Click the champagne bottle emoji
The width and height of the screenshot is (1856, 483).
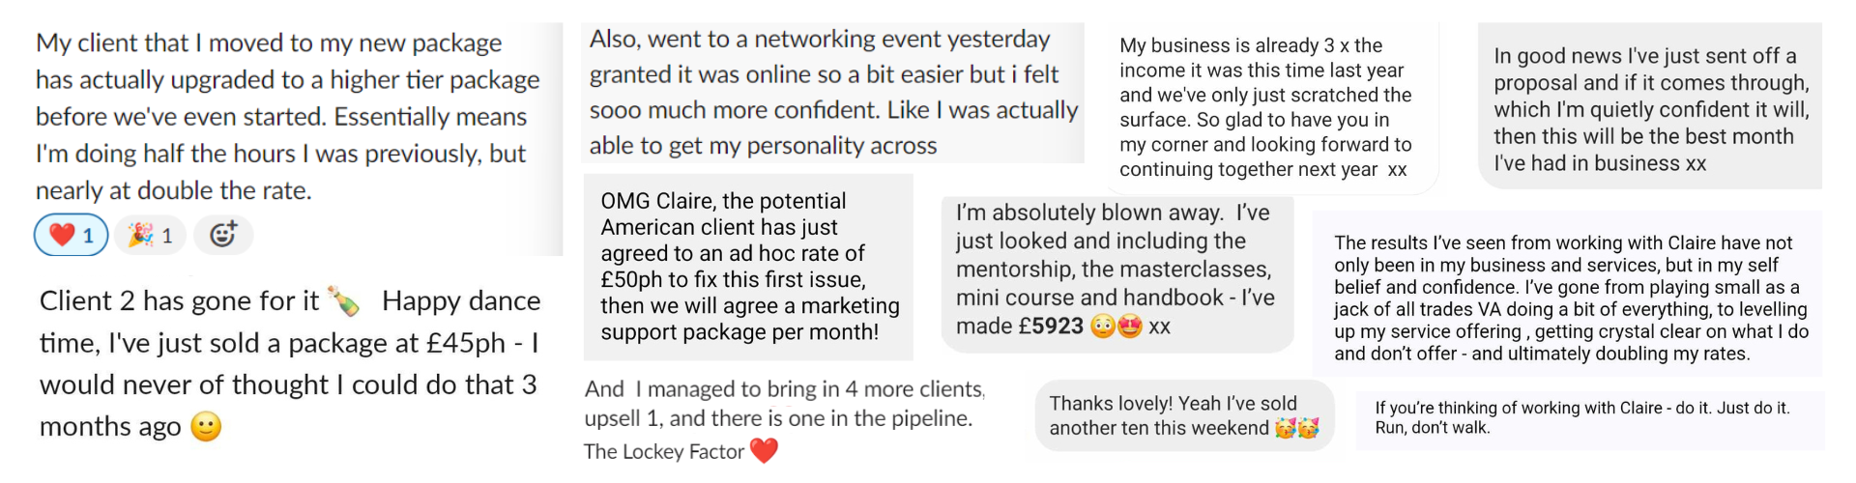point(344,301)
